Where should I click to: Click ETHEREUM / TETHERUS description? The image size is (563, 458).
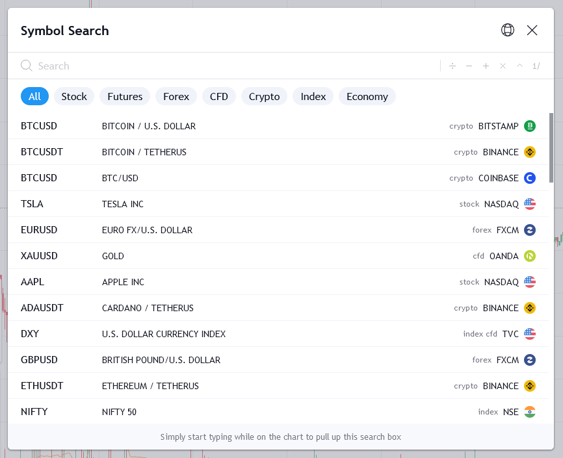pos(150,386)
